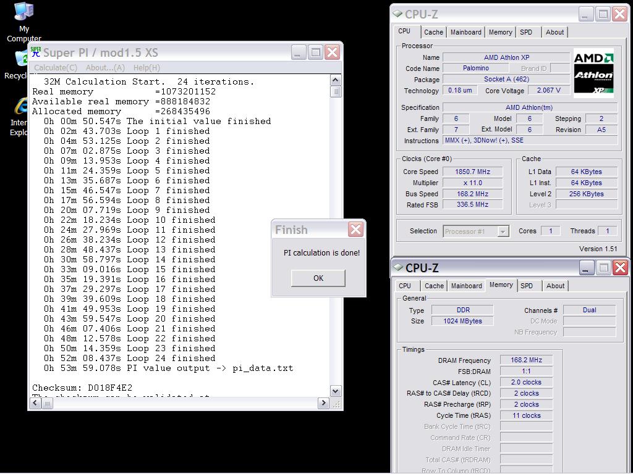Click the Core Voltage value 2.067 V

[549, 90]
